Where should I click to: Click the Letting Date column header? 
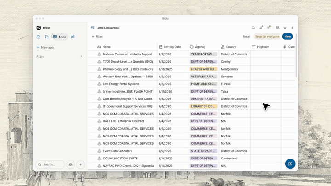(172, 47)
